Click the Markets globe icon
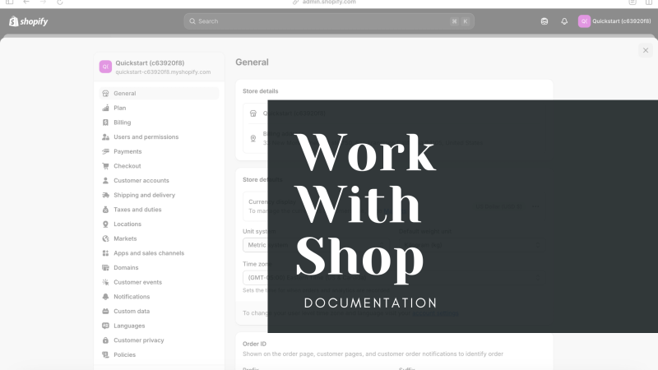The width and height of the screenshot is (658, 370). point(105,238)
